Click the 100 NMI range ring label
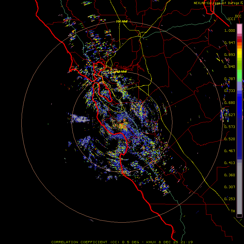The image size is (244, 244). tap(122, 21)
